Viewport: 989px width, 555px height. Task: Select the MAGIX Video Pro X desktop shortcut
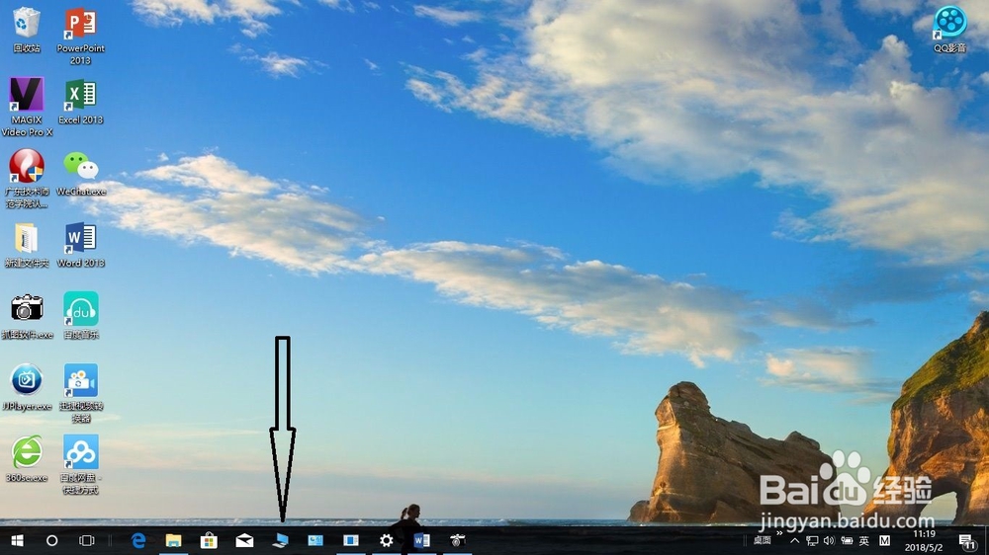(27, 107)
